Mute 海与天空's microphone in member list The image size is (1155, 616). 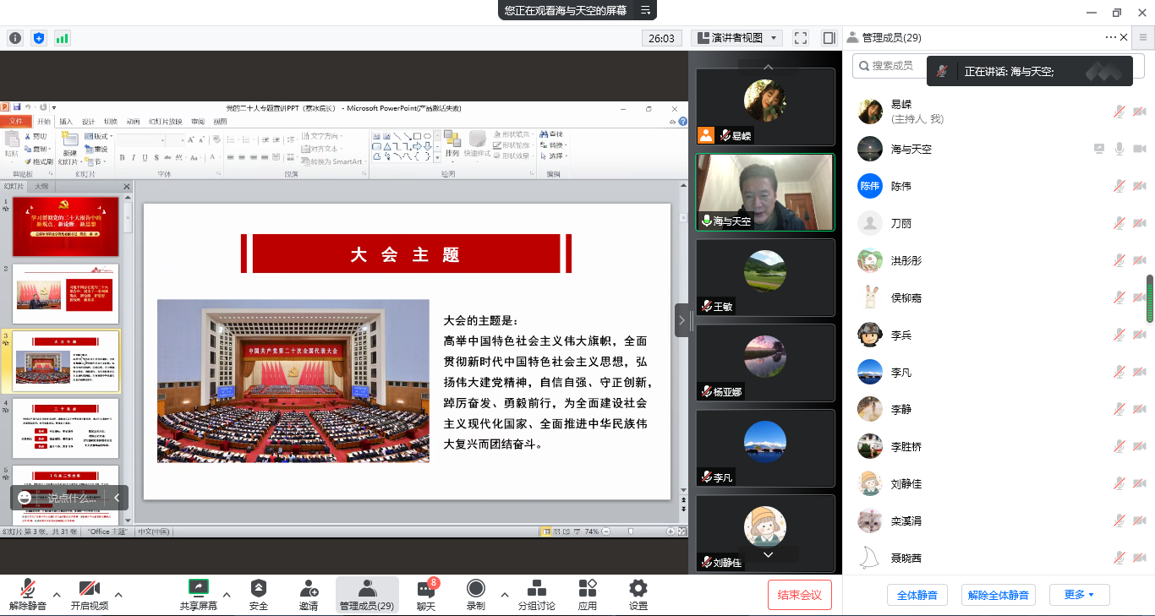(x=1119, y=149)
